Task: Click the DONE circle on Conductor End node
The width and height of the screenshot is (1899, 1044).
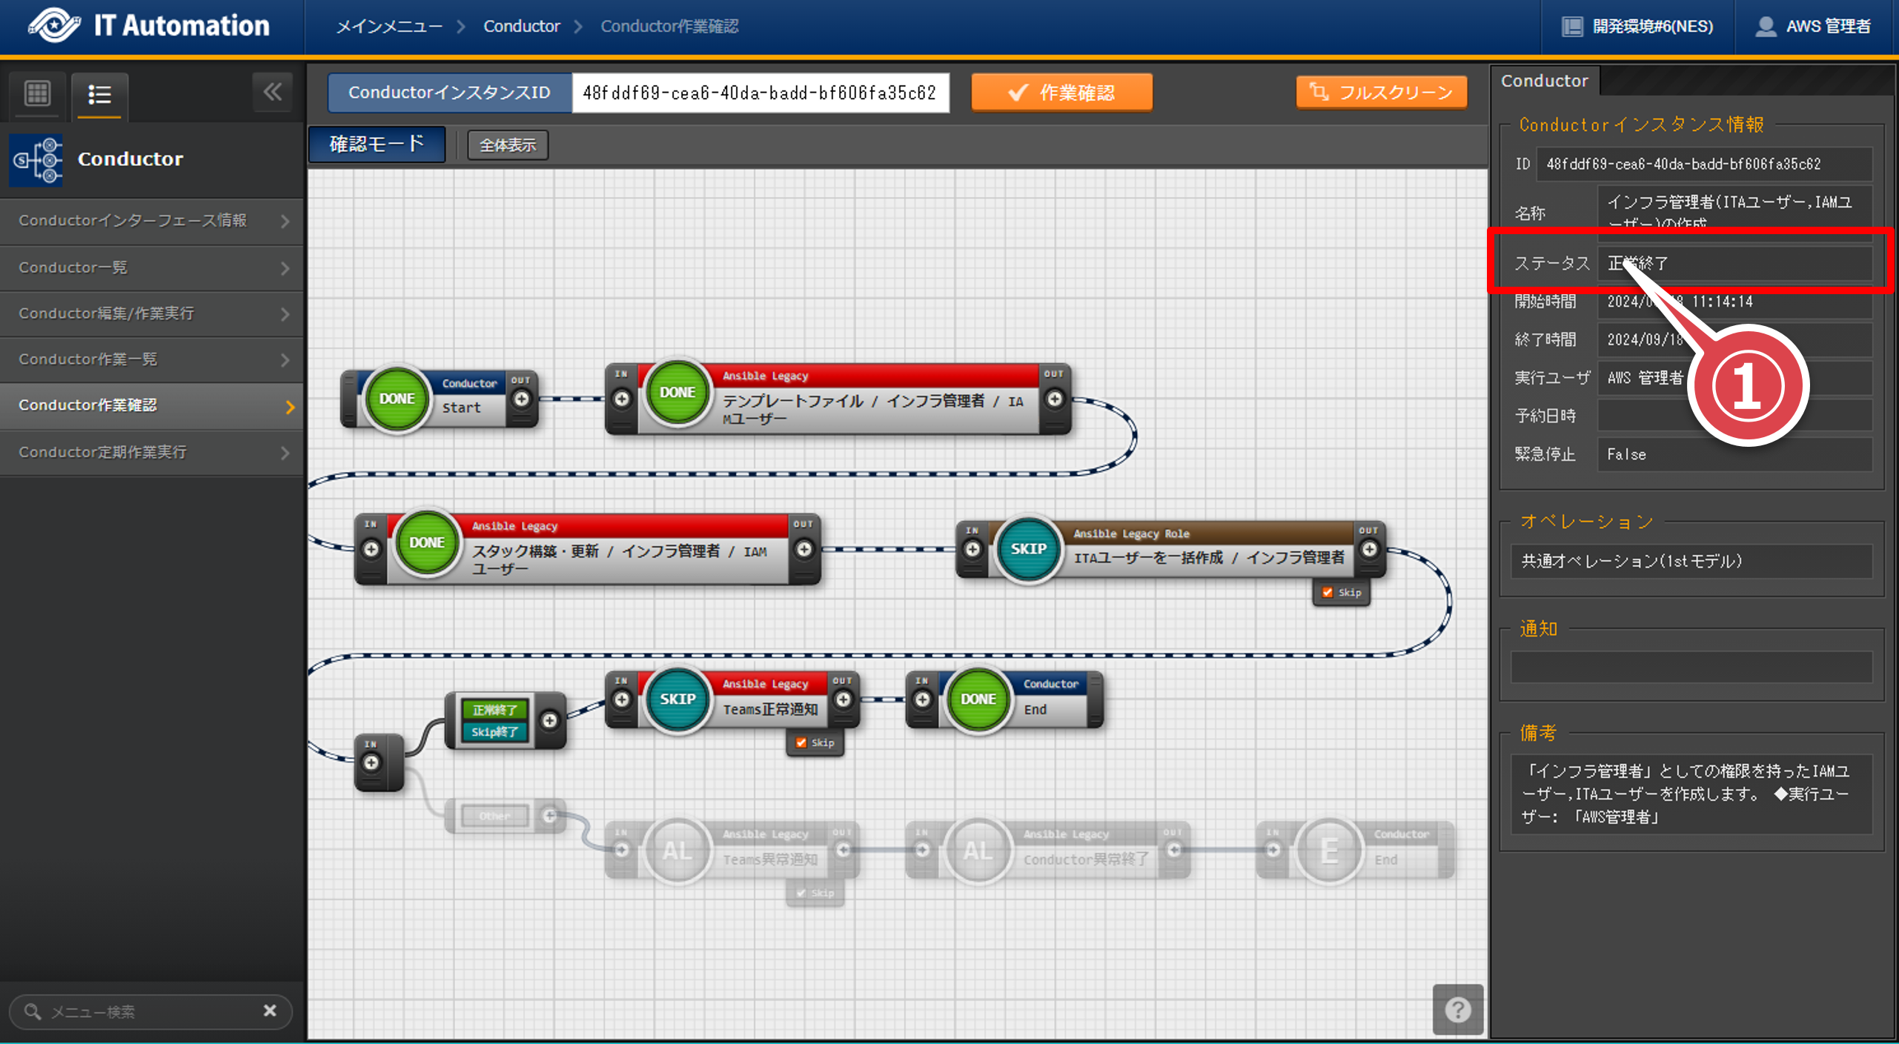Action: tap(978, 699)
